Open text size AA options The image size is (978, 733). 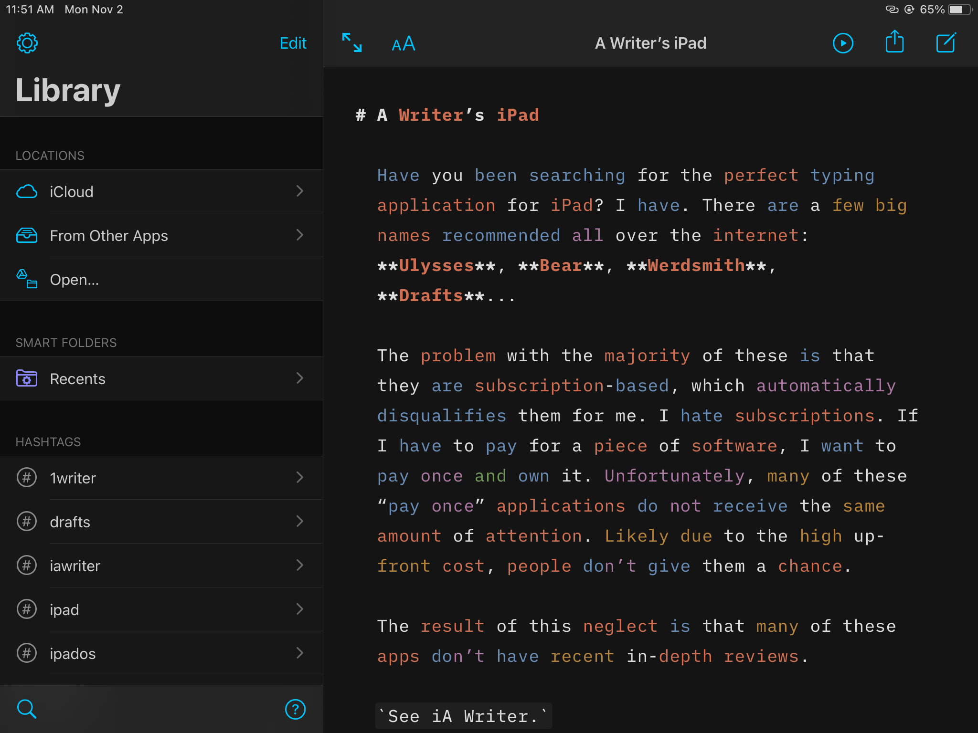point(404,43)
